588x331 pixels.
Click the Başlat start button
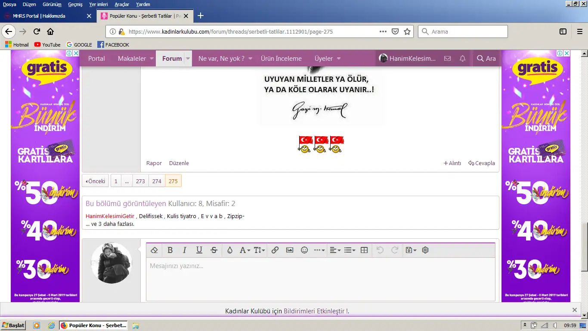click(x=13, y=325)
